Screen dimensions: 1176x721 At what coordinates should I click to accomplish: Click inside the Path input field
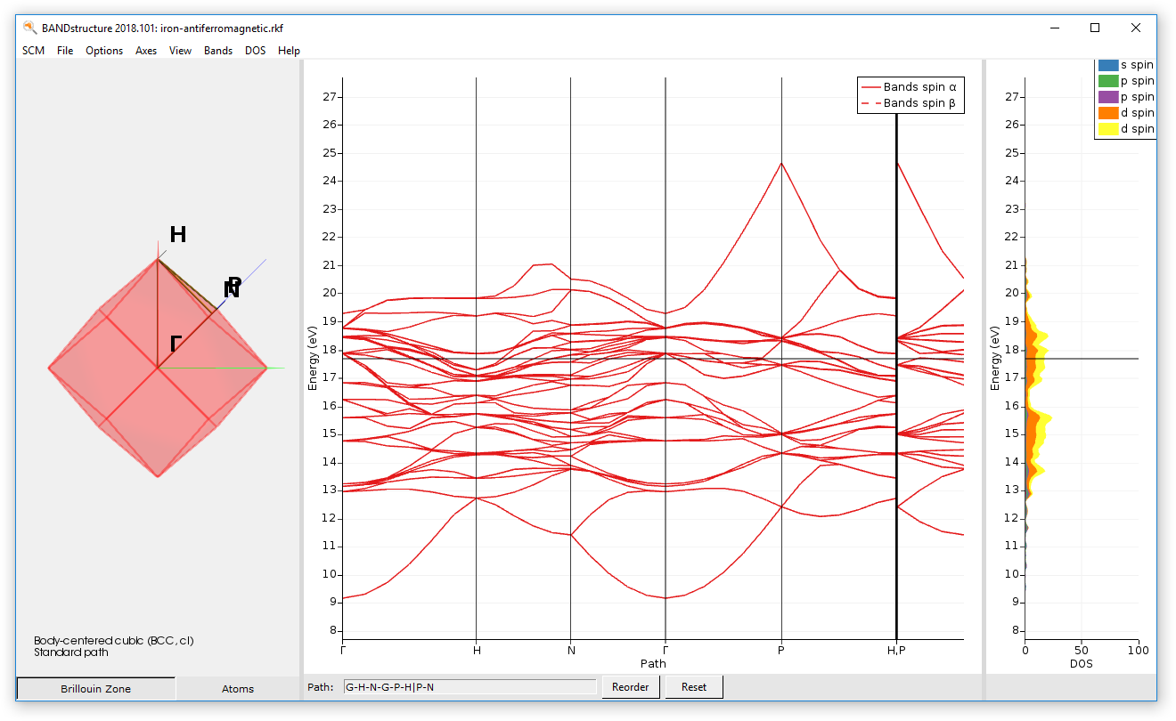click(x=470, y=687)
